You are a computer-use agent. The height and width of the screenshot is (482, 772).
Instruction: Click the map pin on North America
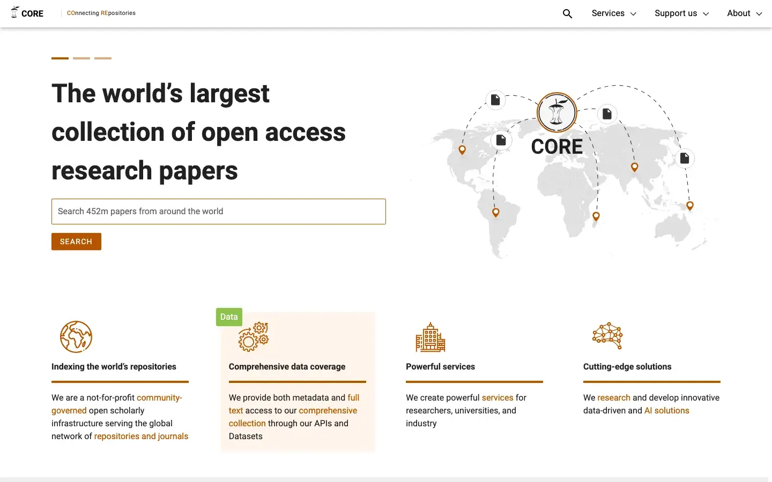coord(462,150)
